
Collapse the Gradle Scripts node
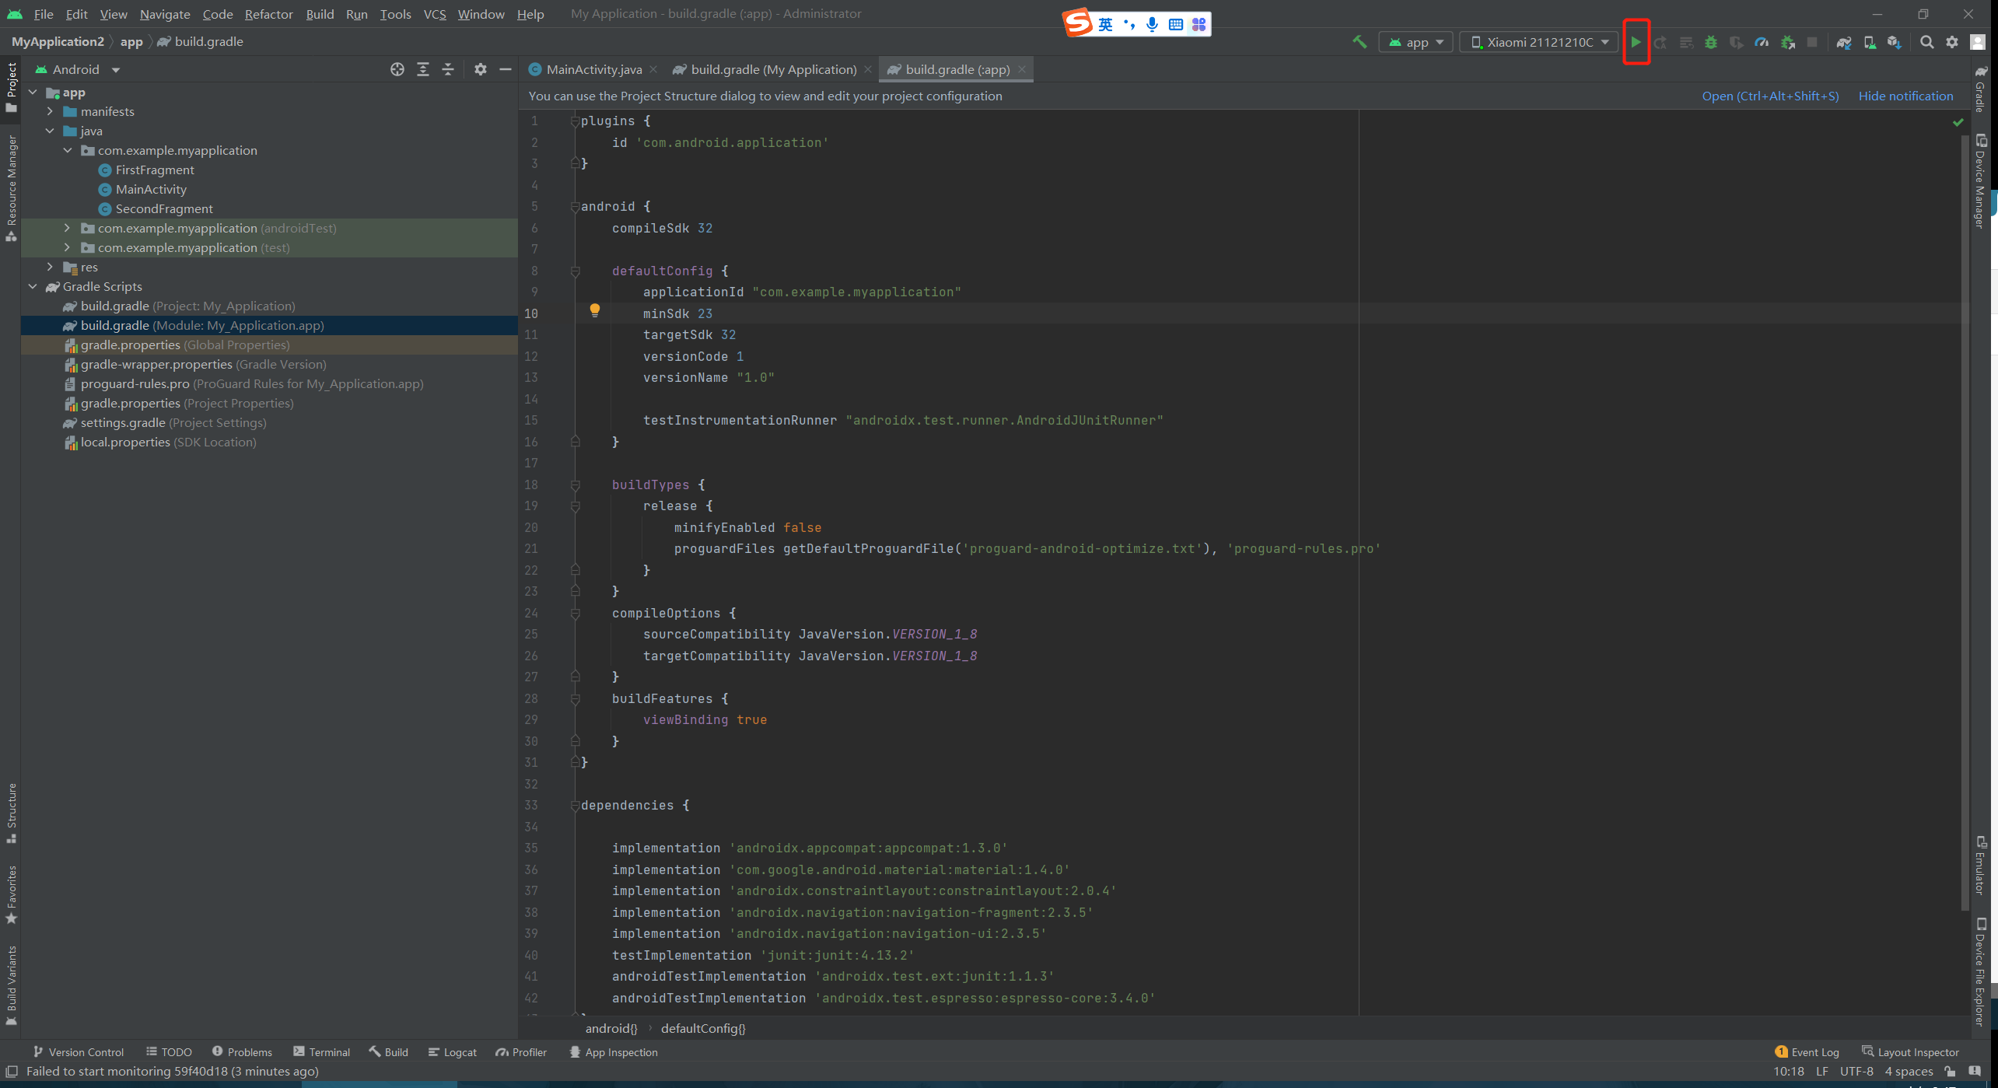coord(33,287)
